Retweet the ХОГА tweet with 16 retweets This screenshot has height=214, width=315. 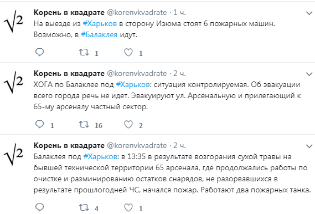pyautogui.click(x=84, y=124)
